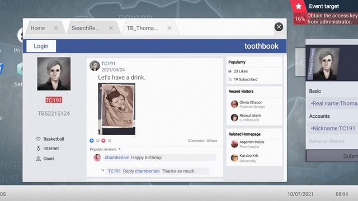Click the subscribe icon by 19 Subscribed
Image resolution: width=358 pixels, height=201 pixels.
pyautogui.click(x=230, y=79)
